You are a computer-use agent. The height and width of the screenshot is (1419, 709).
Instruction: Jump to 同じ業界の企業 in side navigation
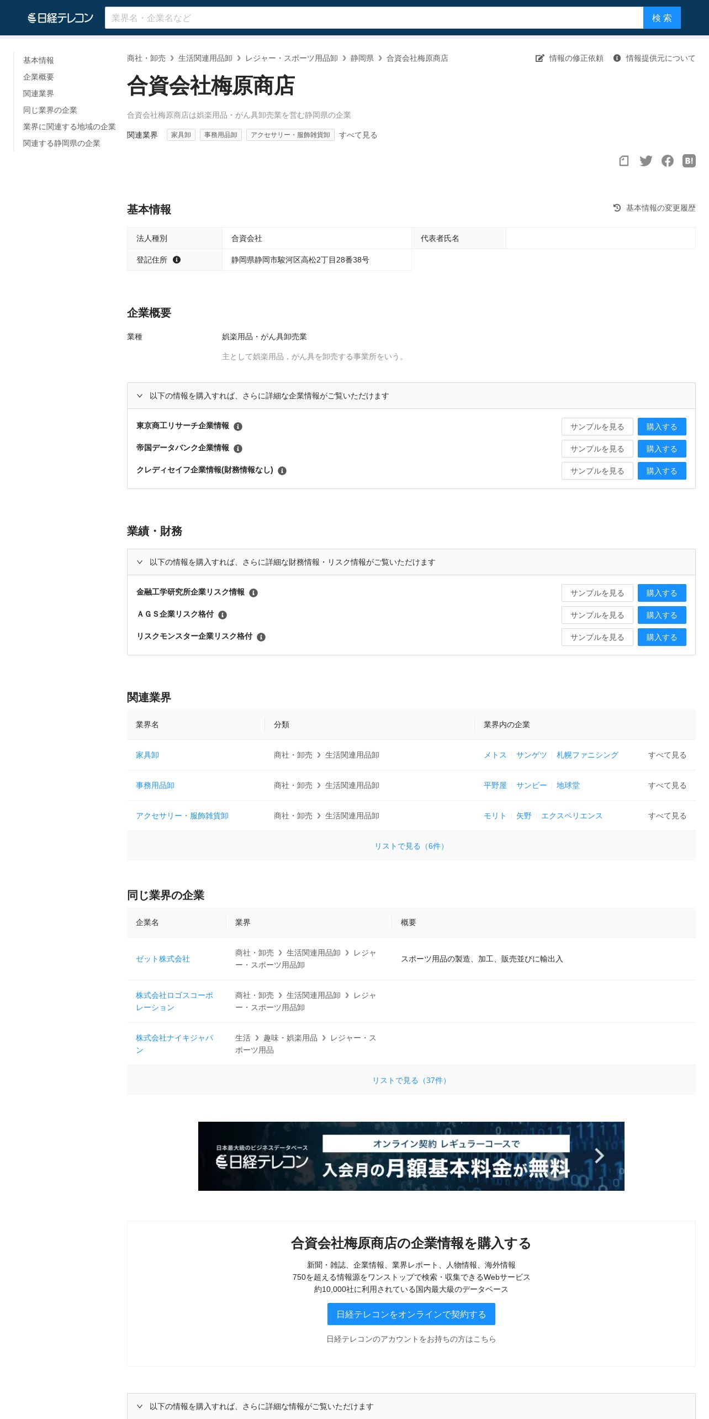point(50,110)
